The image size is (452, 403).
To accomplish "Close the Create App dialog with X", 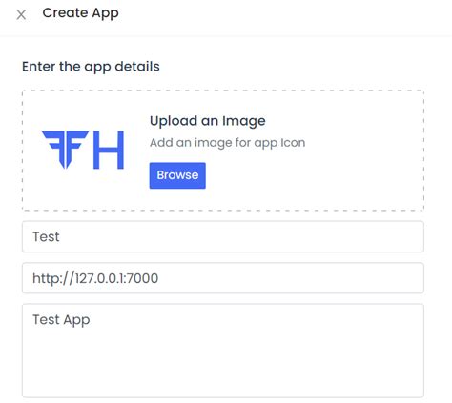I will [x=21, y=14].
